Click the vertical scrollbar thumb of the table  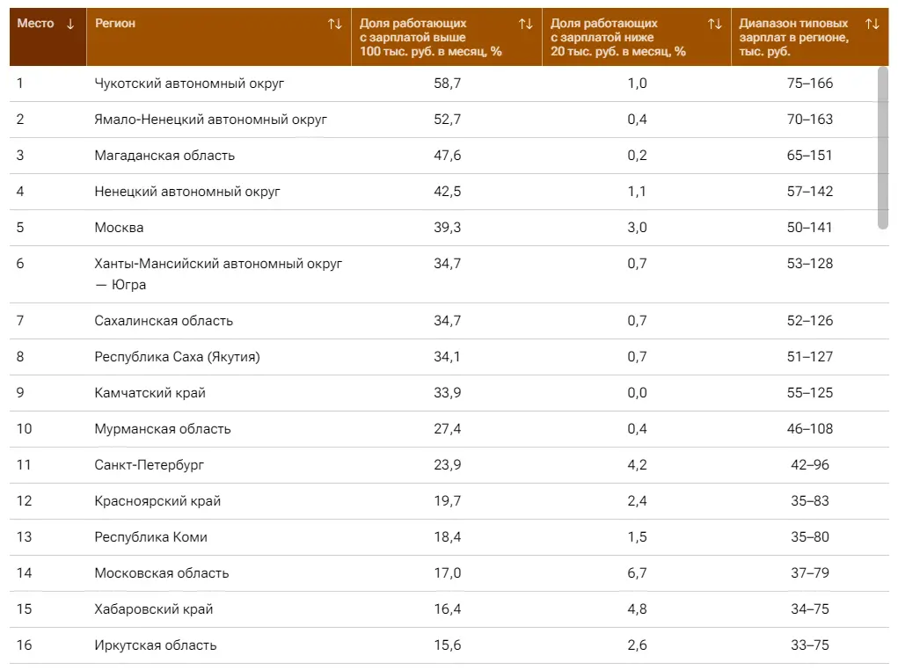[x=883, y=148]
